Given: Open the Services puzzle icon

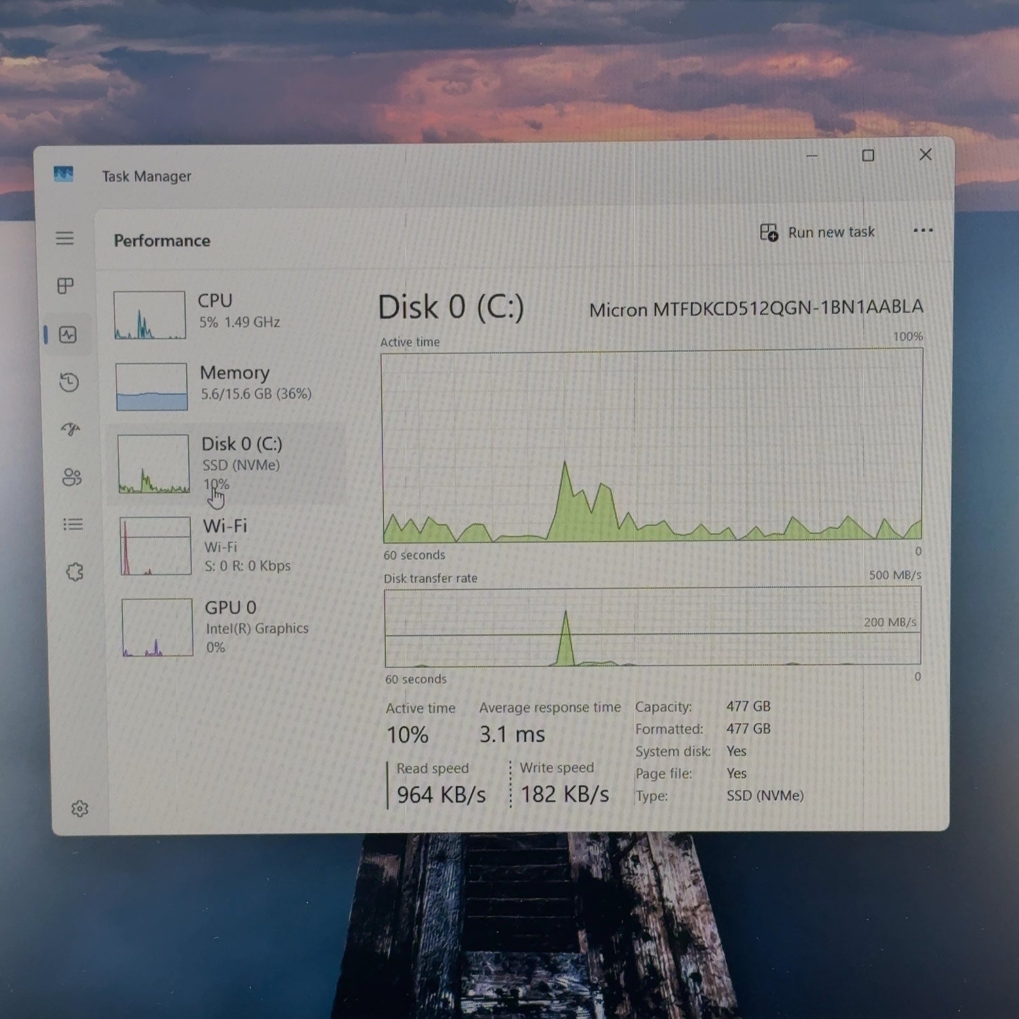Looking at the screenshot, I should (75, 572).
